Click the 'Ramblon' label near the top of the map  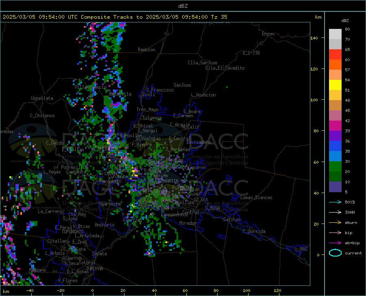tap(146, 50)
